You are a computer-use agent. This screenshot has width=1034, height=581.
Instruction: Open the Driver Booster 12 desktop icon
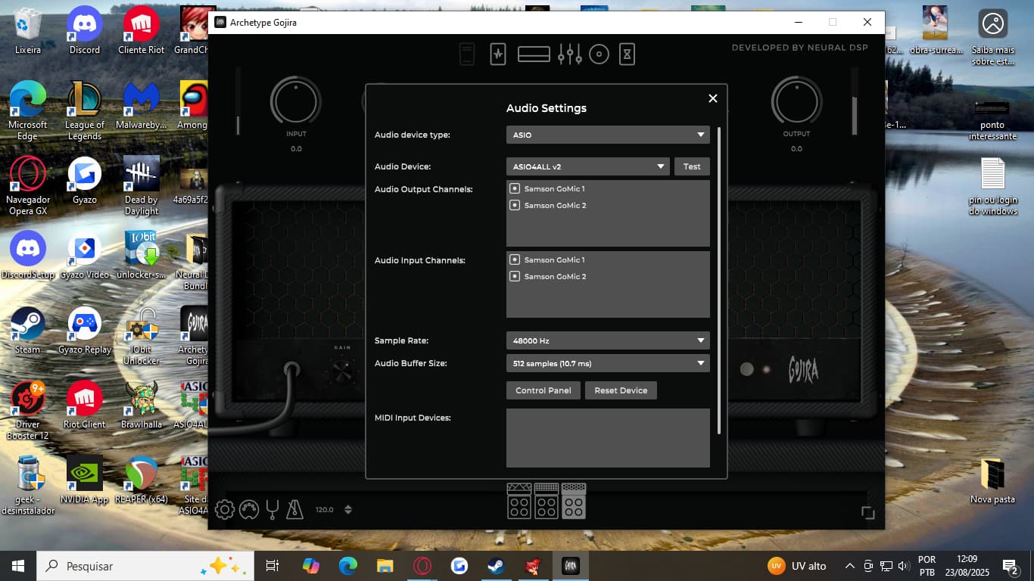[x=28, y=410]
